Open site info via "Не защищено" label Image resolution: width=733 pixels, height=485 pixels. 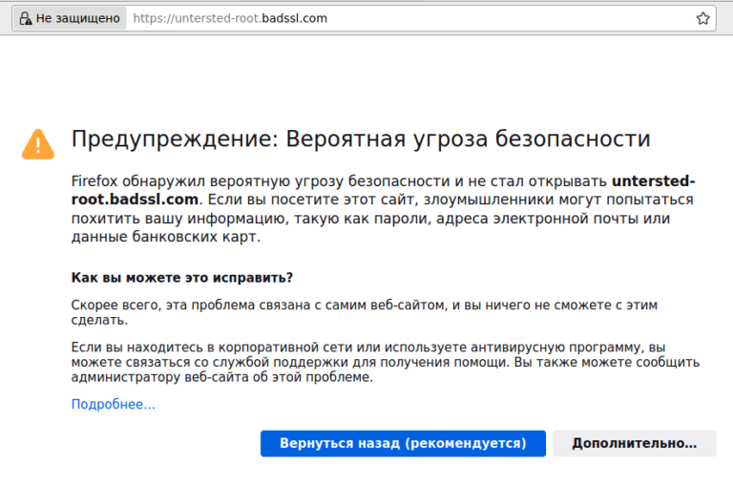click(77, 18)
